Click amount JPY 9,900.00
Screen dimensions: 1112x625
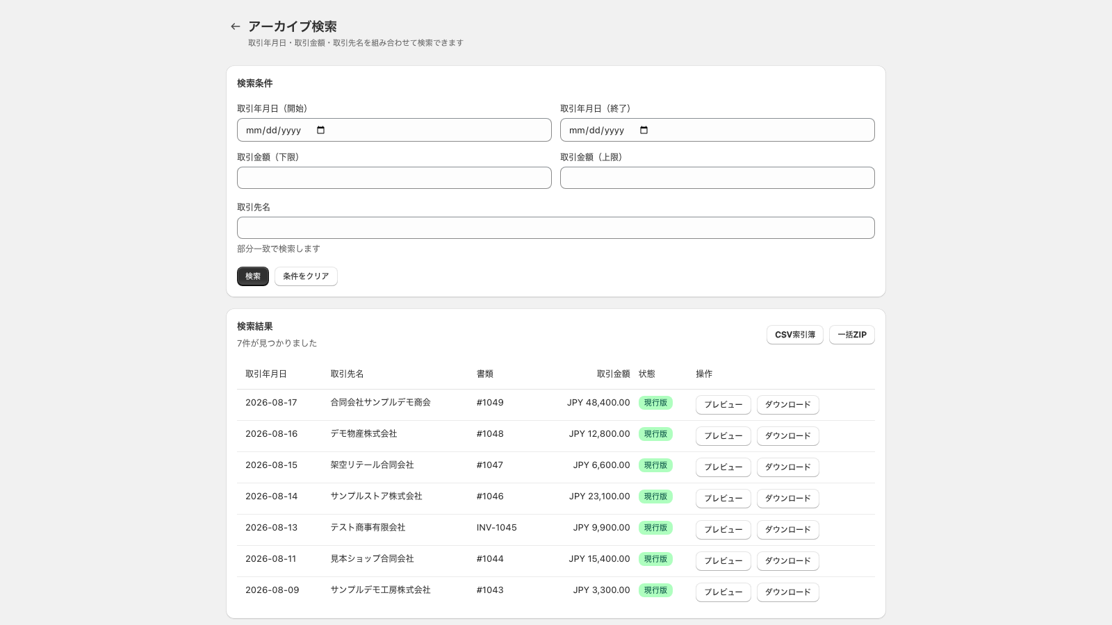pos(602,527)
